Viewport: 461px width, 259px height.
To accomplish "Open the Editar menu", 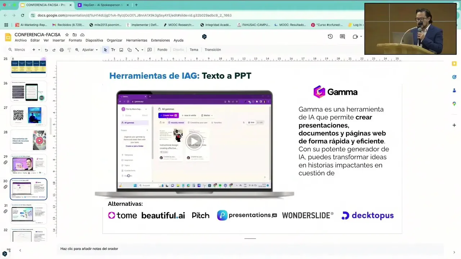I will point(35,40).
